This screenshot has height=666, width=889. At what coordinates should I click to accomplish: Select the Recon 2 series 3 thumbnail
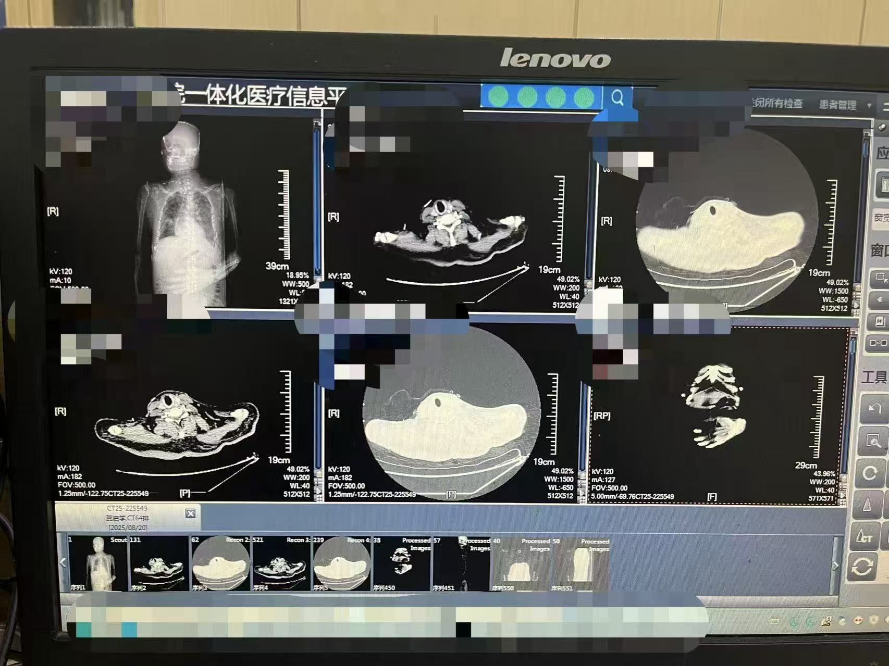pyautogui.click(x=220, y=565)
